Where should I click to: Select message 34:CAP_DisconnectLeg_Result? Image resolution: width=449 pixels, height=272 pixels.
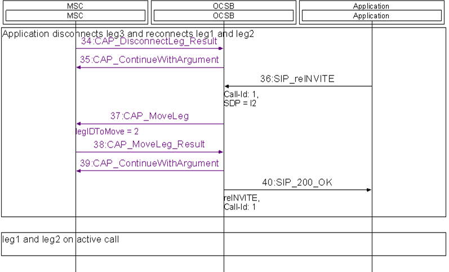(149, 42)
